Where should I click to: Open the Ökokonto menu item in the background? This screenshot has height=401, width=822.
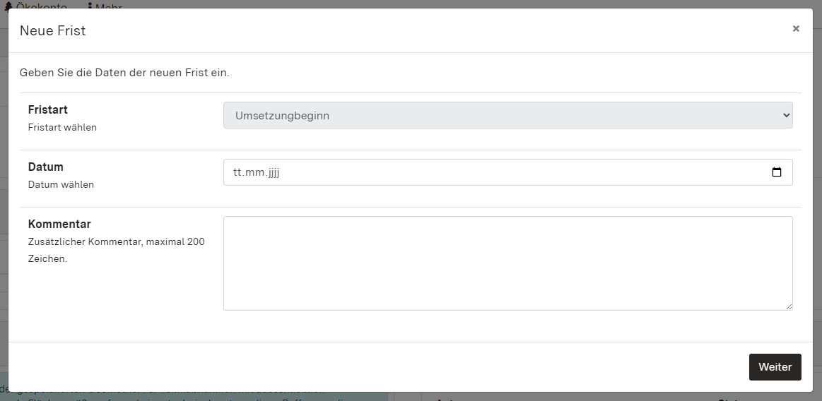[41, 6]
